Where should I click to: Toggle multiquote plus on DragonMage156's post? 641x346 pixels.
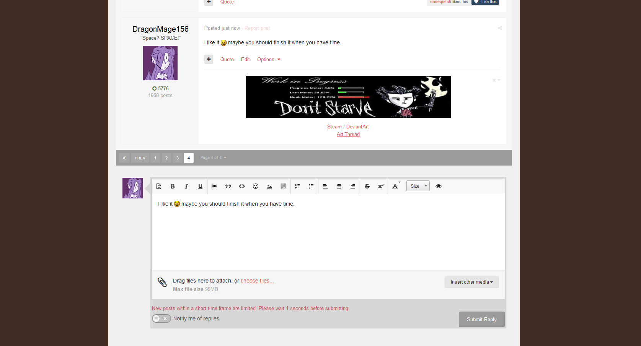(x=209, y=59)
